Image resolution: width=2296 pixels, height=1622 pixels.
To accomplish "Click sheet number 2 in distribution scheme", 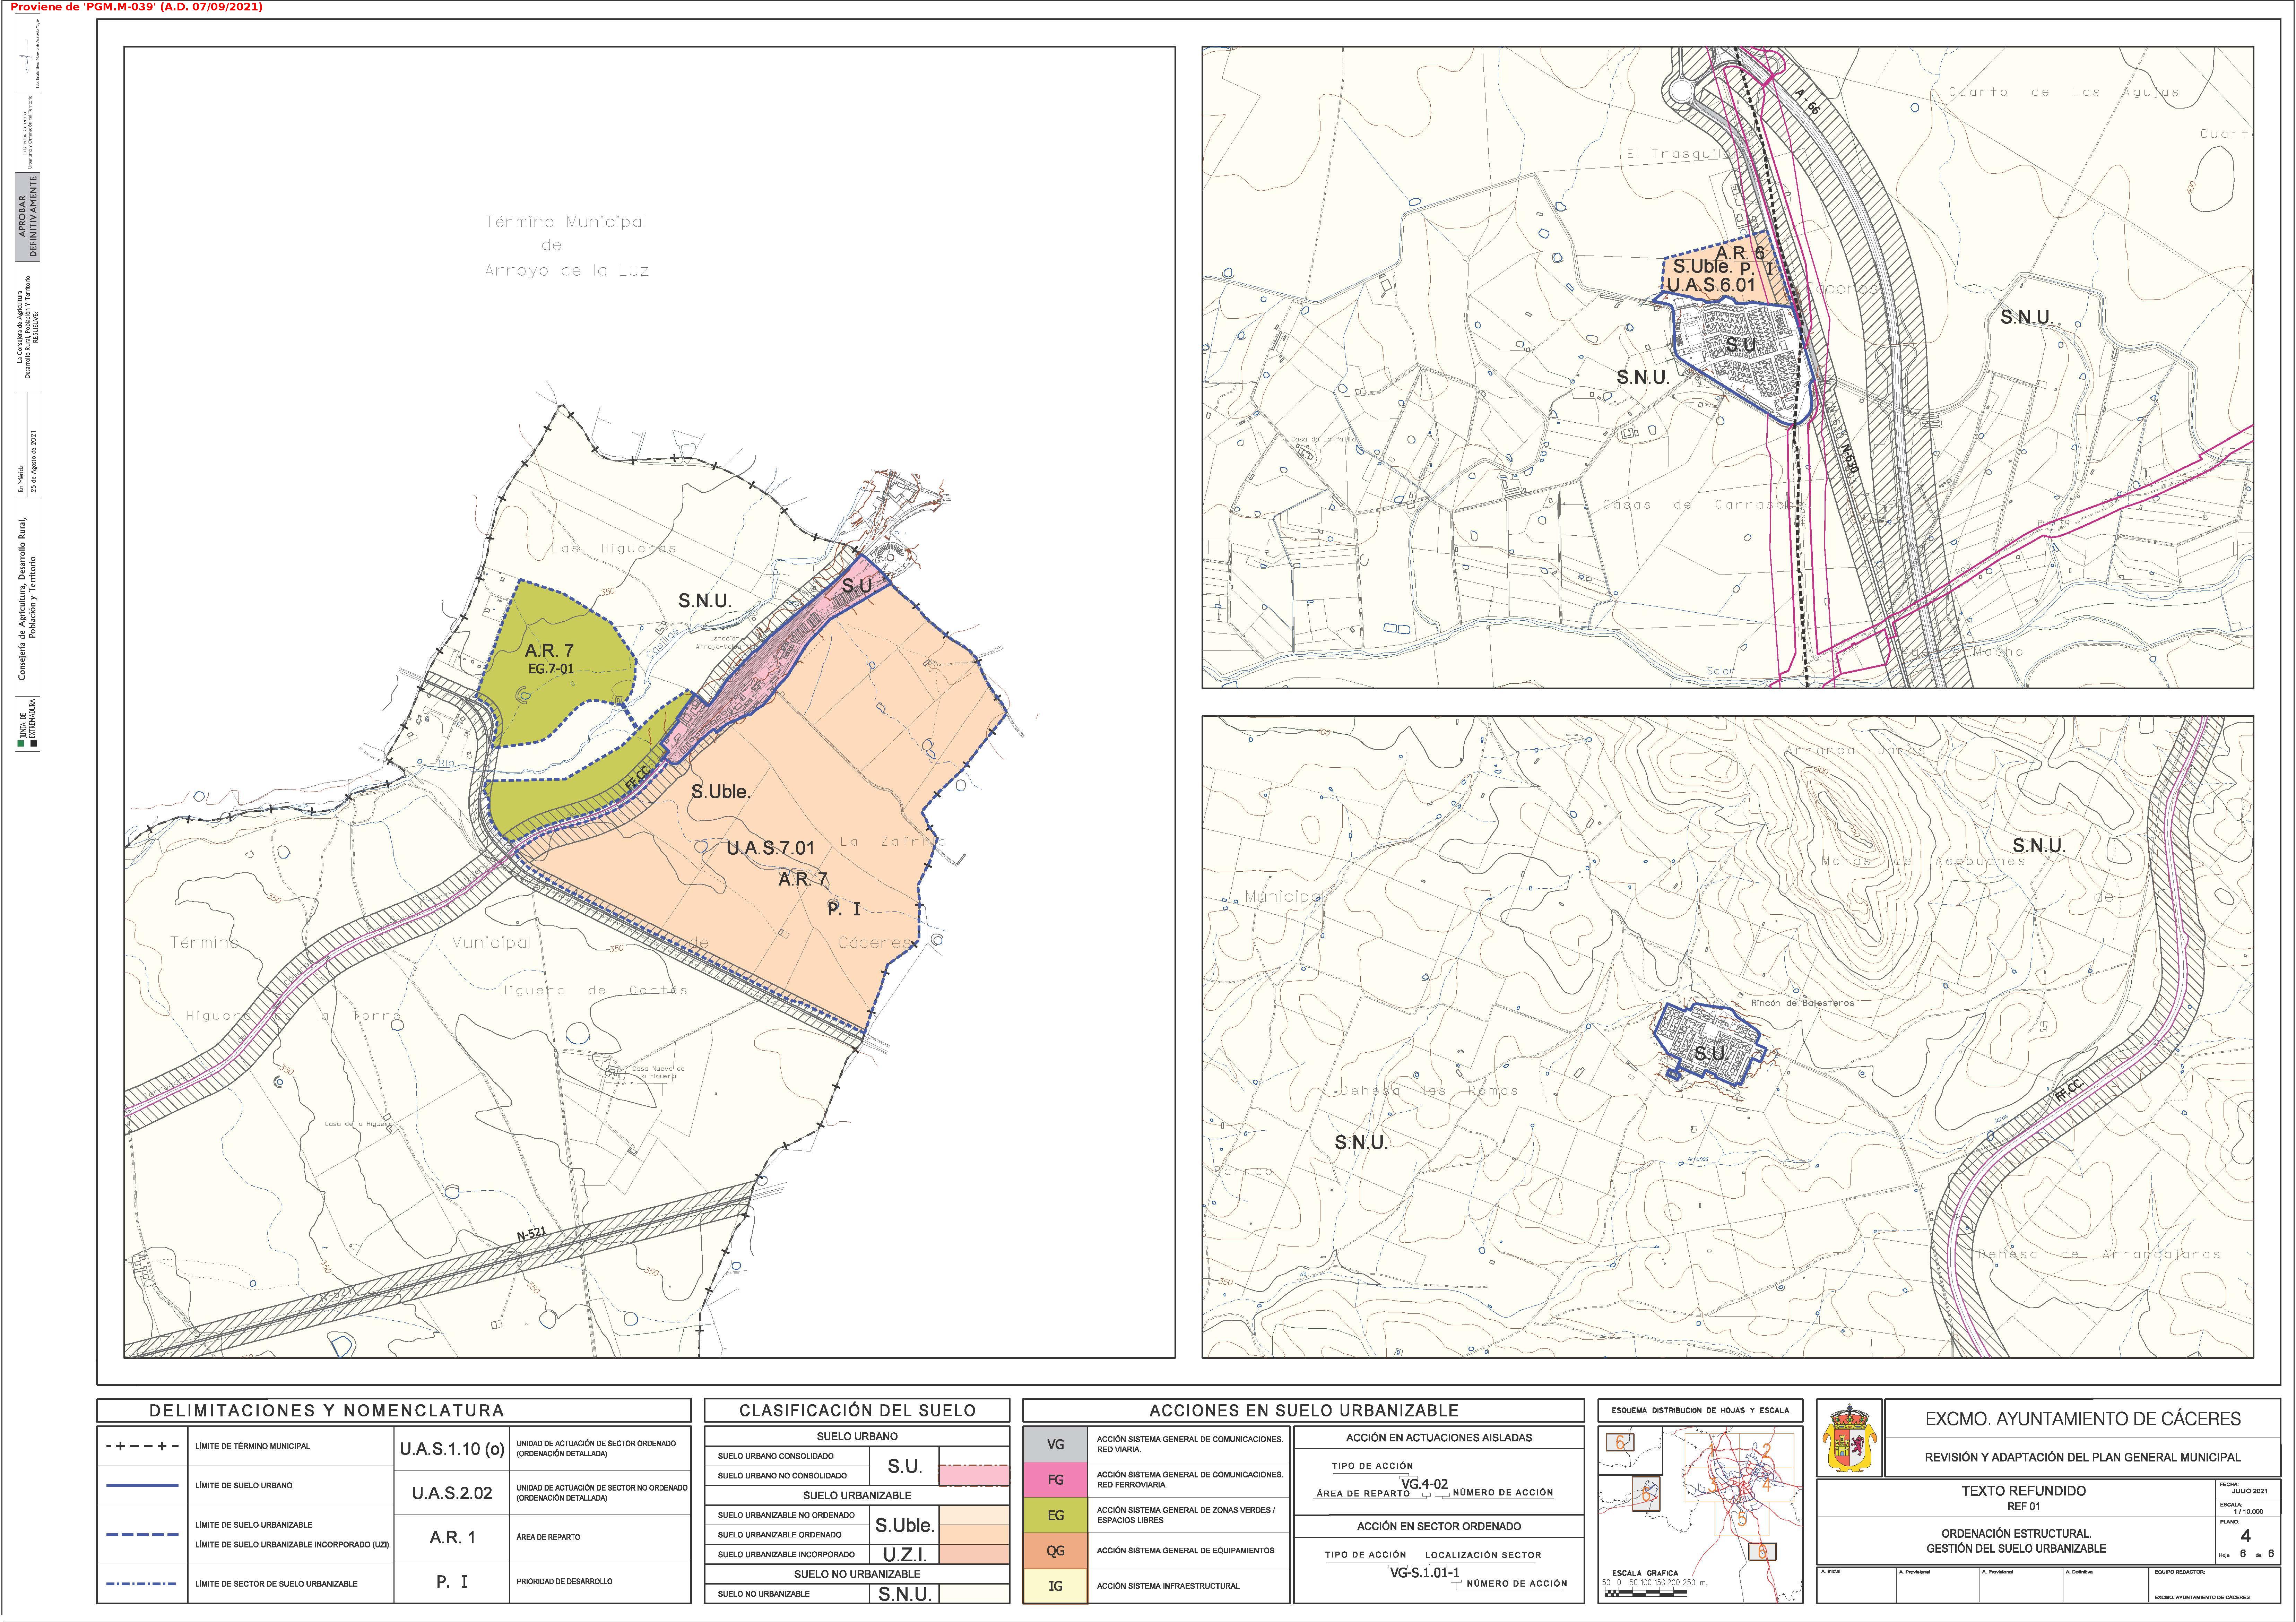I will [1767, 1451].
